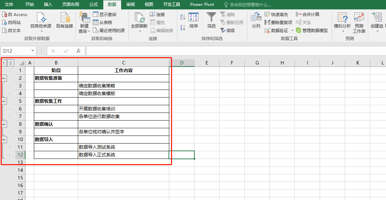This screenshot has width=386, height=200.
Task: Import data from 自文本
Action: pyautogui.click(x=11, y=30)
